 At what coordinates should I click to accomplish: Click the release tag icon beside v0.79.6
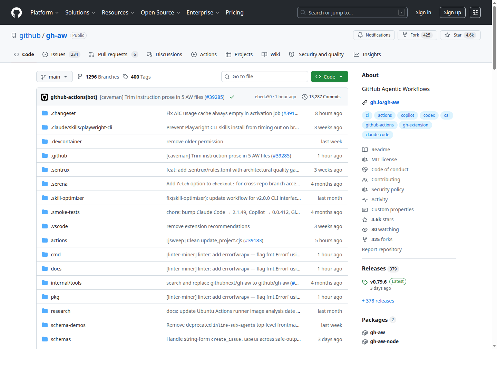coord(365,282)
